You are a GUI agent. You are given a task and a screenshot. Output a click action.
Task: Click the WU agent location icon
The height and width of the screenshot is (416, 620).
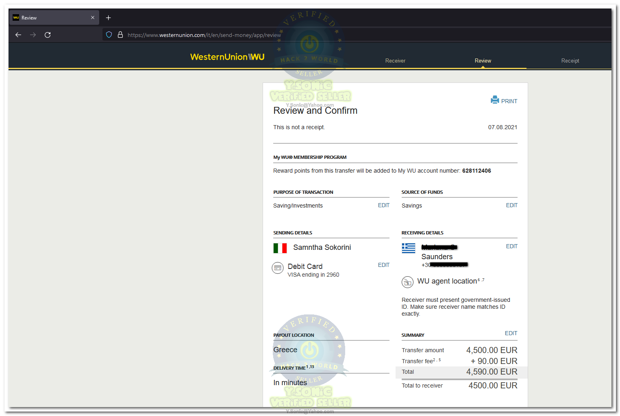[407, 282]
